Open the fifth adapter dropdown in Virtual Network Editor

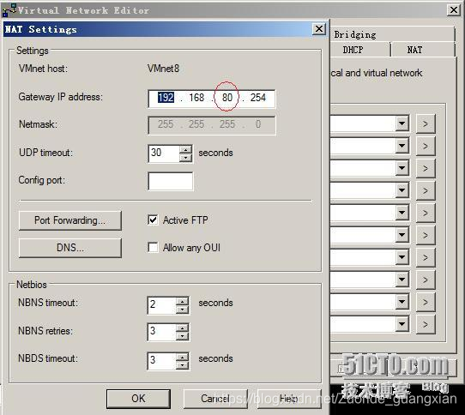point(402,213)
